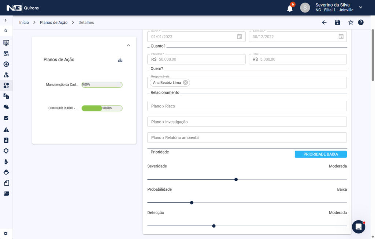Screen dimensions: 375x239
Task: Open the hexagonal cog icon in sidebar
Action: pyautogui.click(x=6, y=151)
